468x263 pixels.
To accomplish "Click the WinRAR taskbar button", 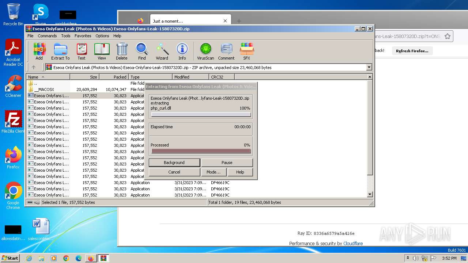I will (x=103, y=258).
